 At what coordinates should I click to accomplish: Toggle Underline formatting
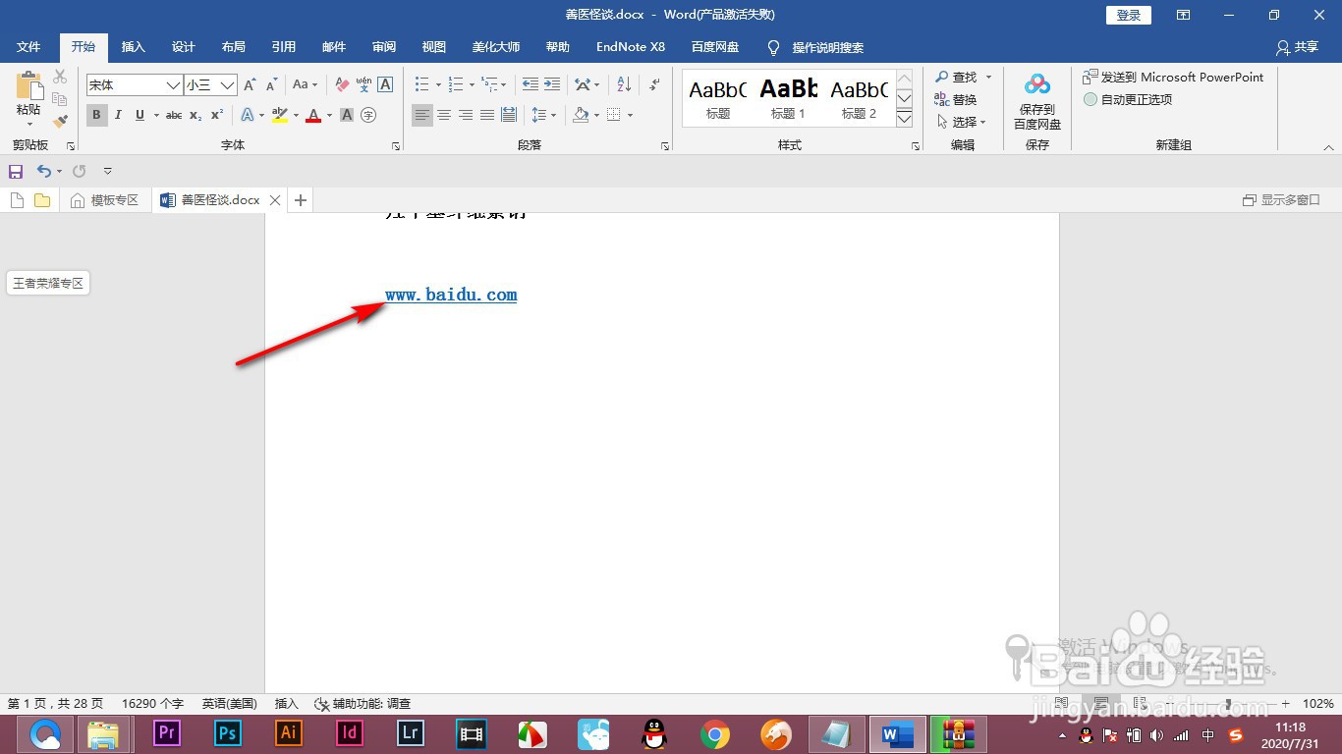[x=140, y=115]
